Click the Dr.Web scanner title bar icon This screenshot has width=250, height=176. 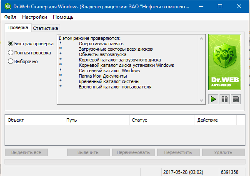(x=7, y=7)
